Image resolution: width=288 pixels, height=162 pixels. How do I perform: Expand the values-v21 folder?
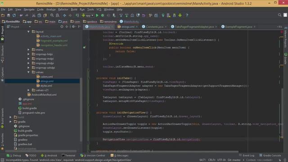[28, 90]
